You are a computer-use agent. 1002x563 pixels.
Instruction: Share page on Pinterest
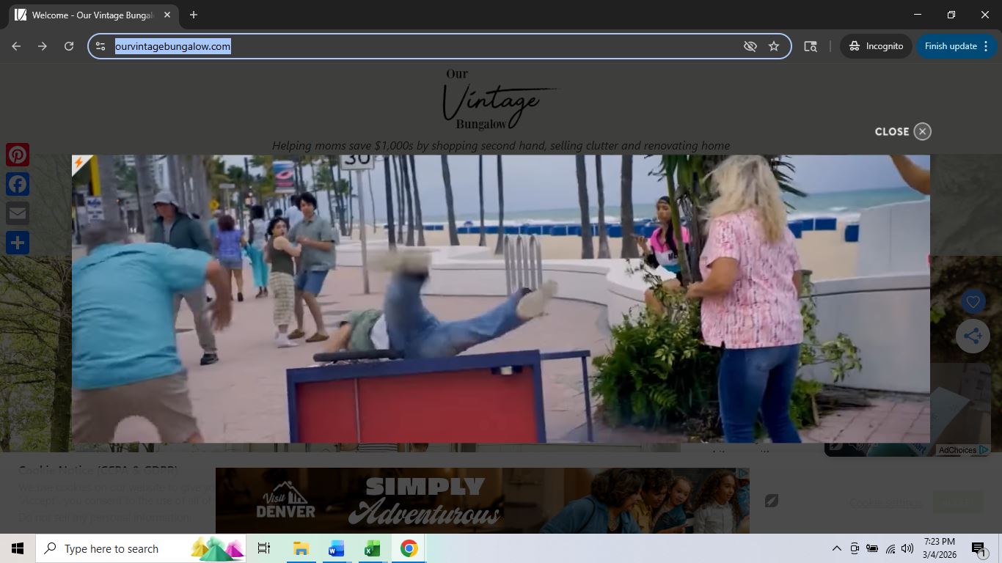click(18, 155)
